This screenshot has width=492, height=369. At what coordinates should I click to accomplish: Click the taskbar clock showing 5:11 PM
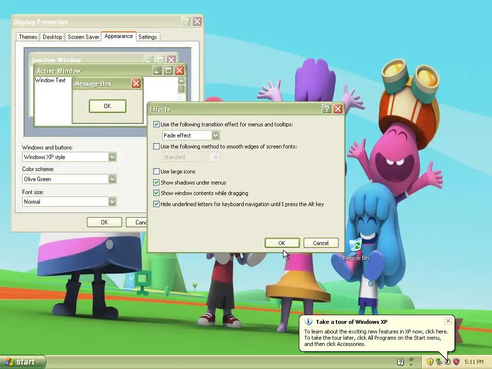[x=474, y=362]
